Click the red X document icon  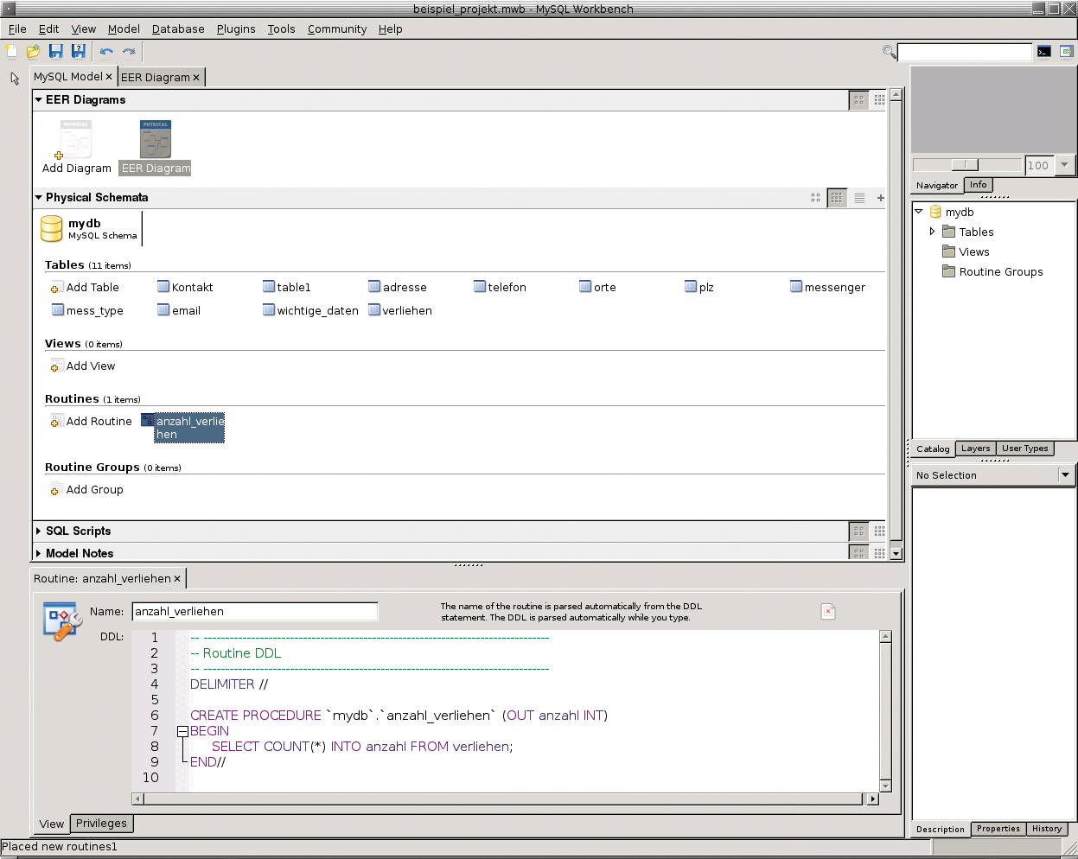(828, 612)
